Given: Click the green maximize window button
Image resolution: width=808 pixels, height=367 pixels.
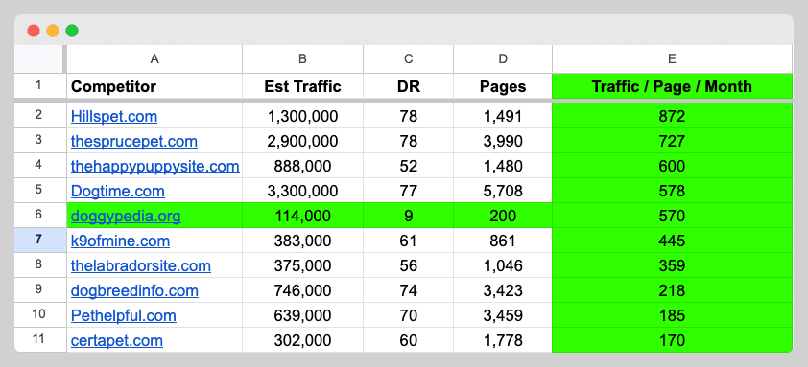Looking at the screenshot, I should click(72, 31).
